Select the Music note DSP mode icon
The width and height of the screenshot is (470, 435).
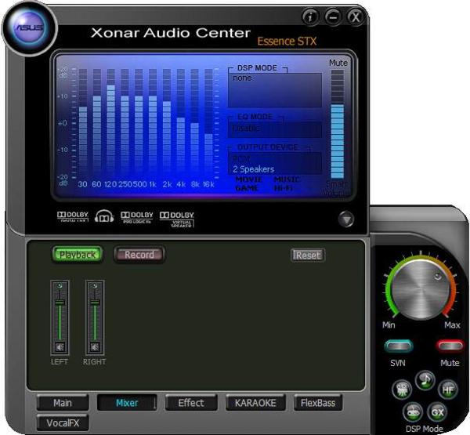point(425,380)
